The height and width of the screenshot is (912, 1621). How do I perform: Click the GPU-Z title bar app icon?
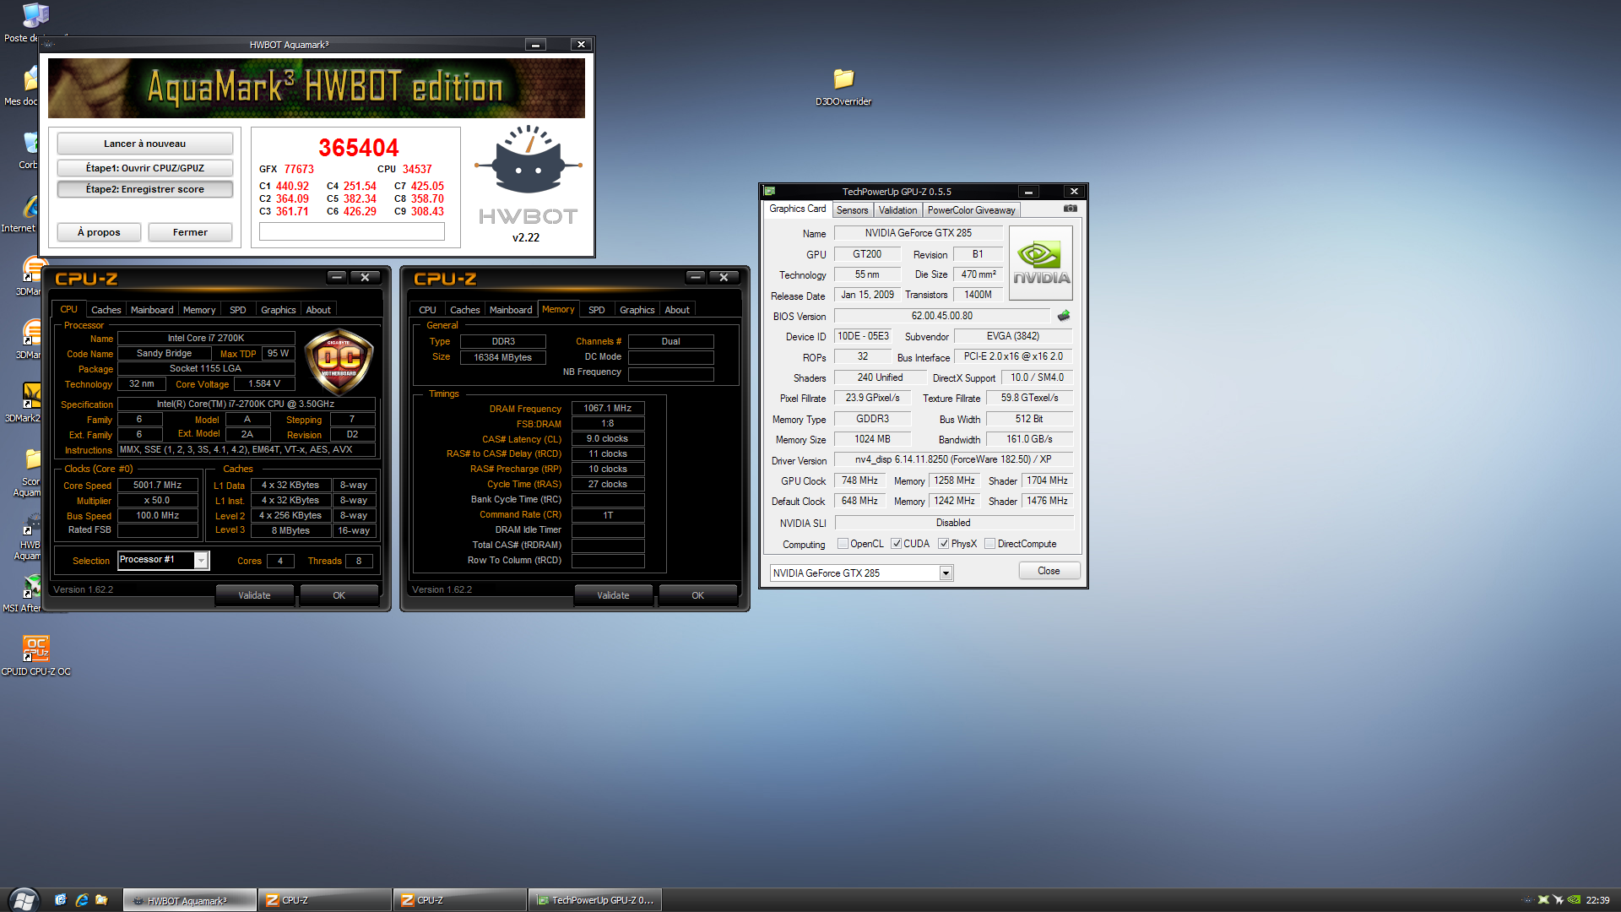tap(769, 192)
